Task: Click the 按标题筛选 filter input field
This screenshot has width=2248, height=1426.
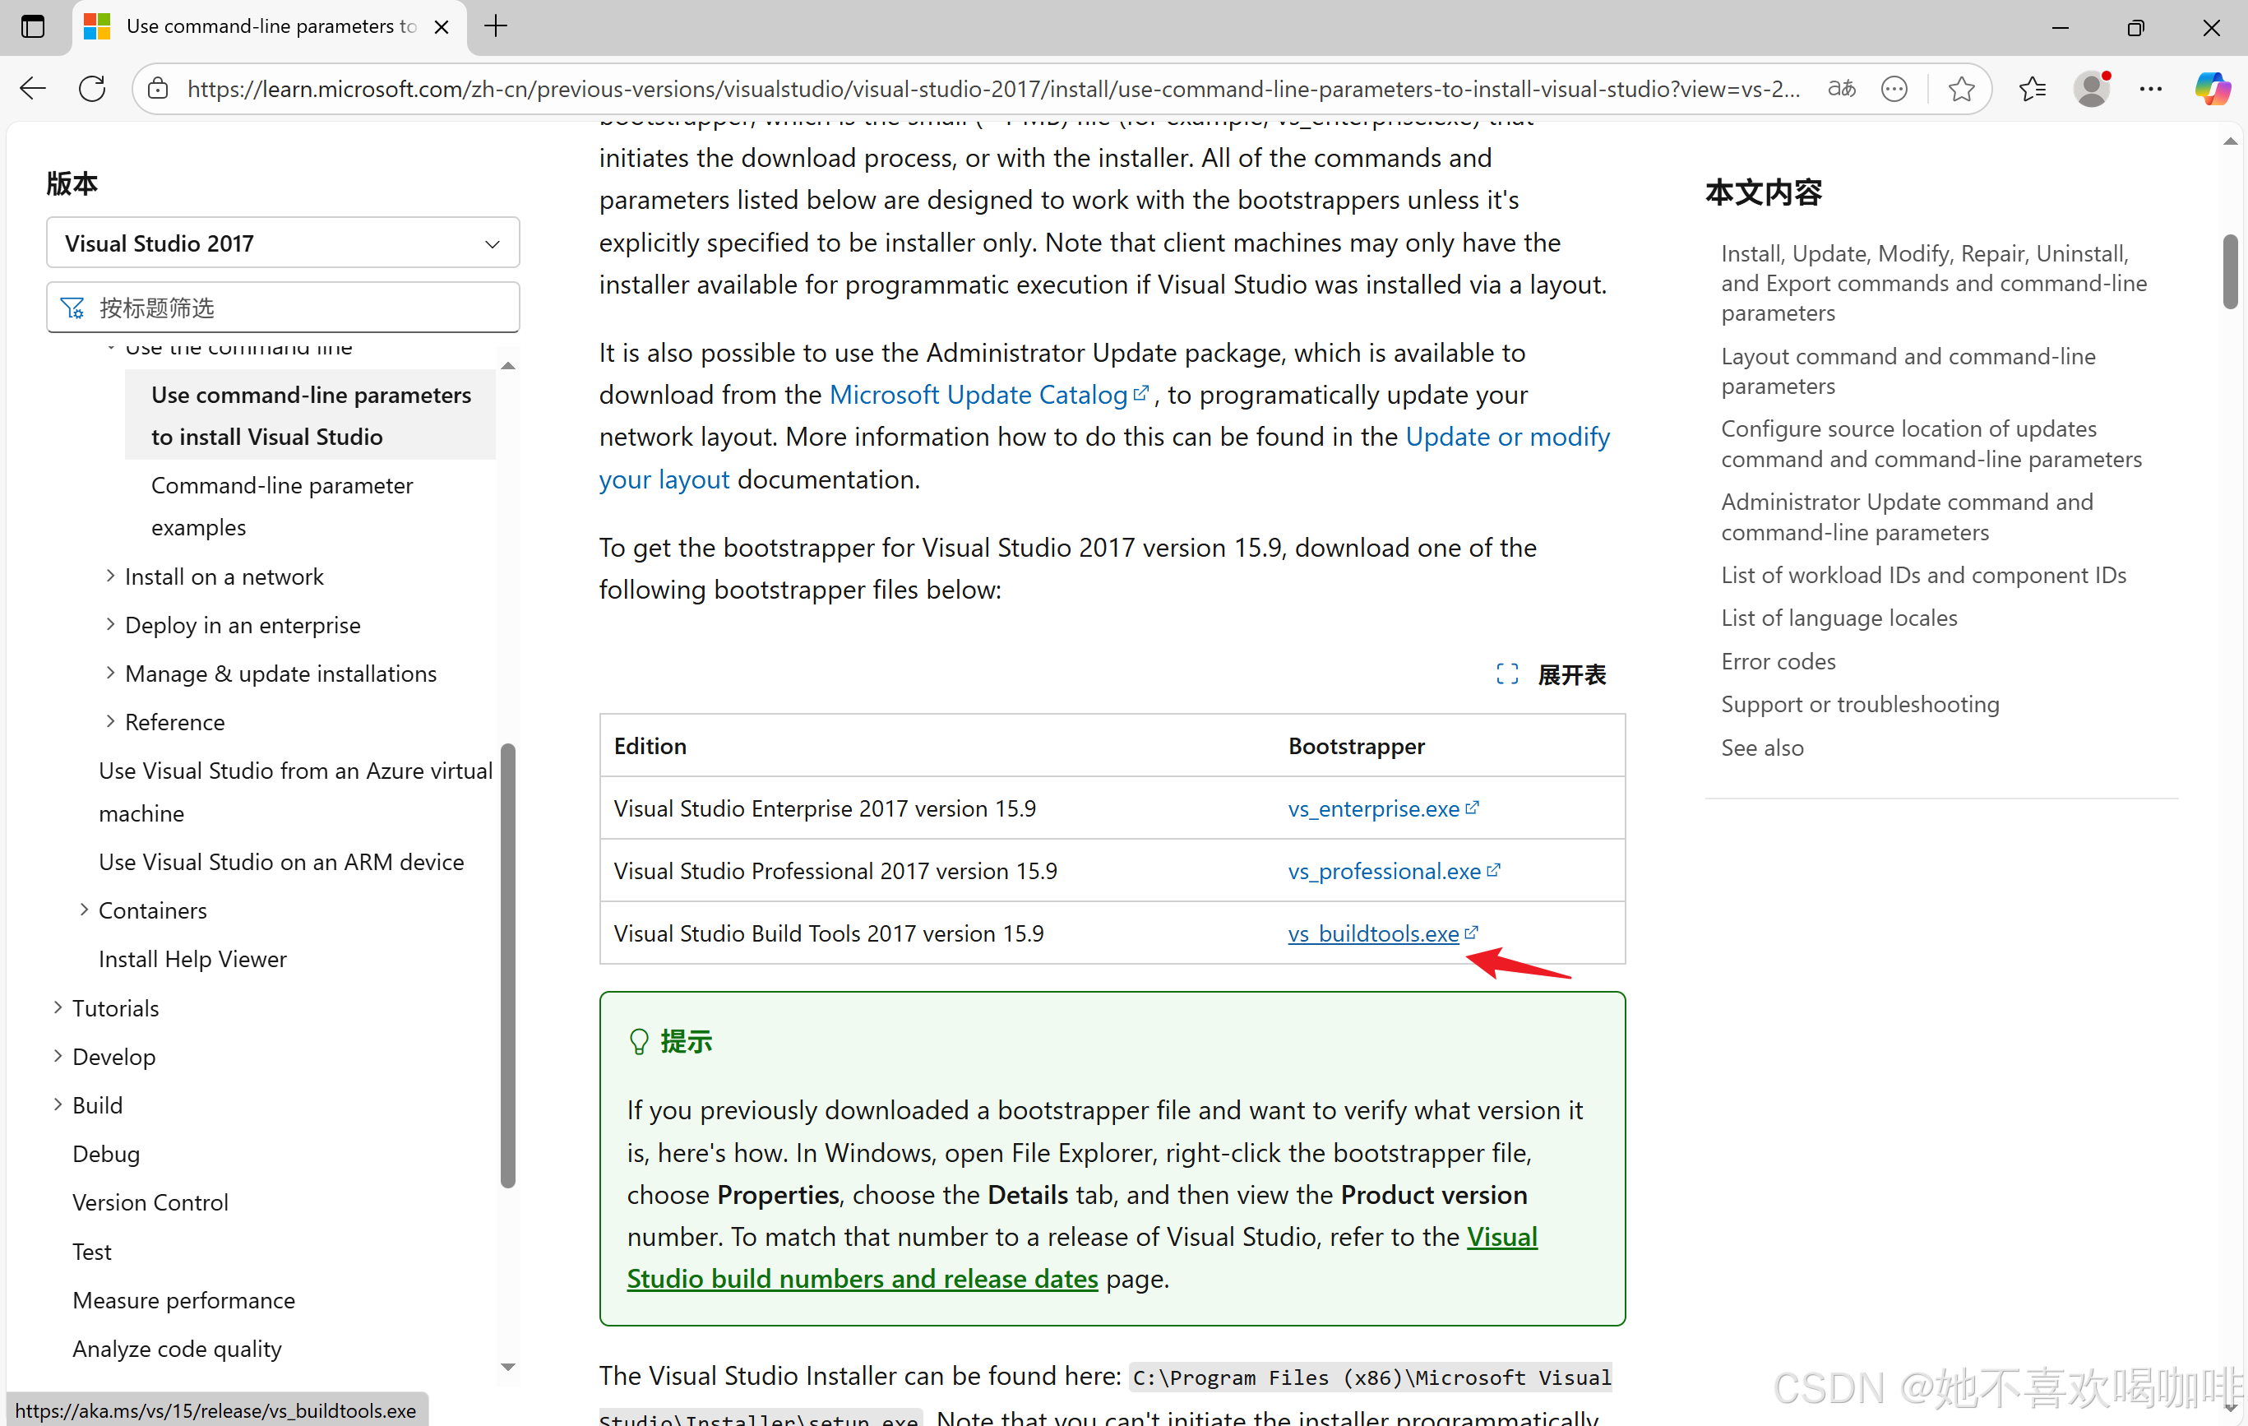Action: click(x=283, y=308)
